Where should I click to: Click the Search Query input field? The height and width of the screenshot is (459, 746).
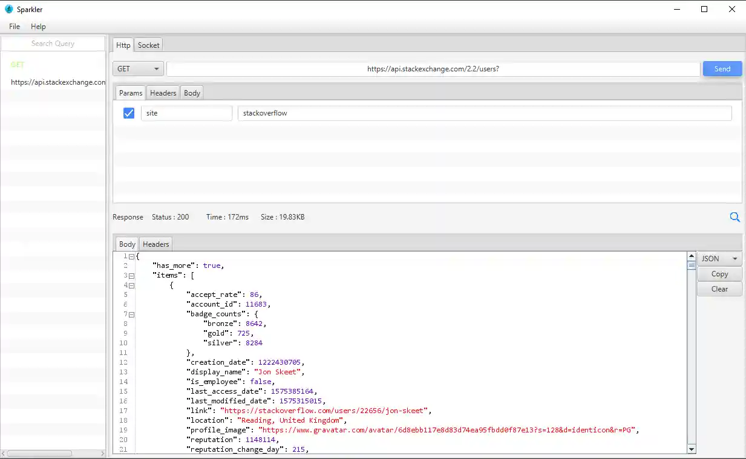53,44
